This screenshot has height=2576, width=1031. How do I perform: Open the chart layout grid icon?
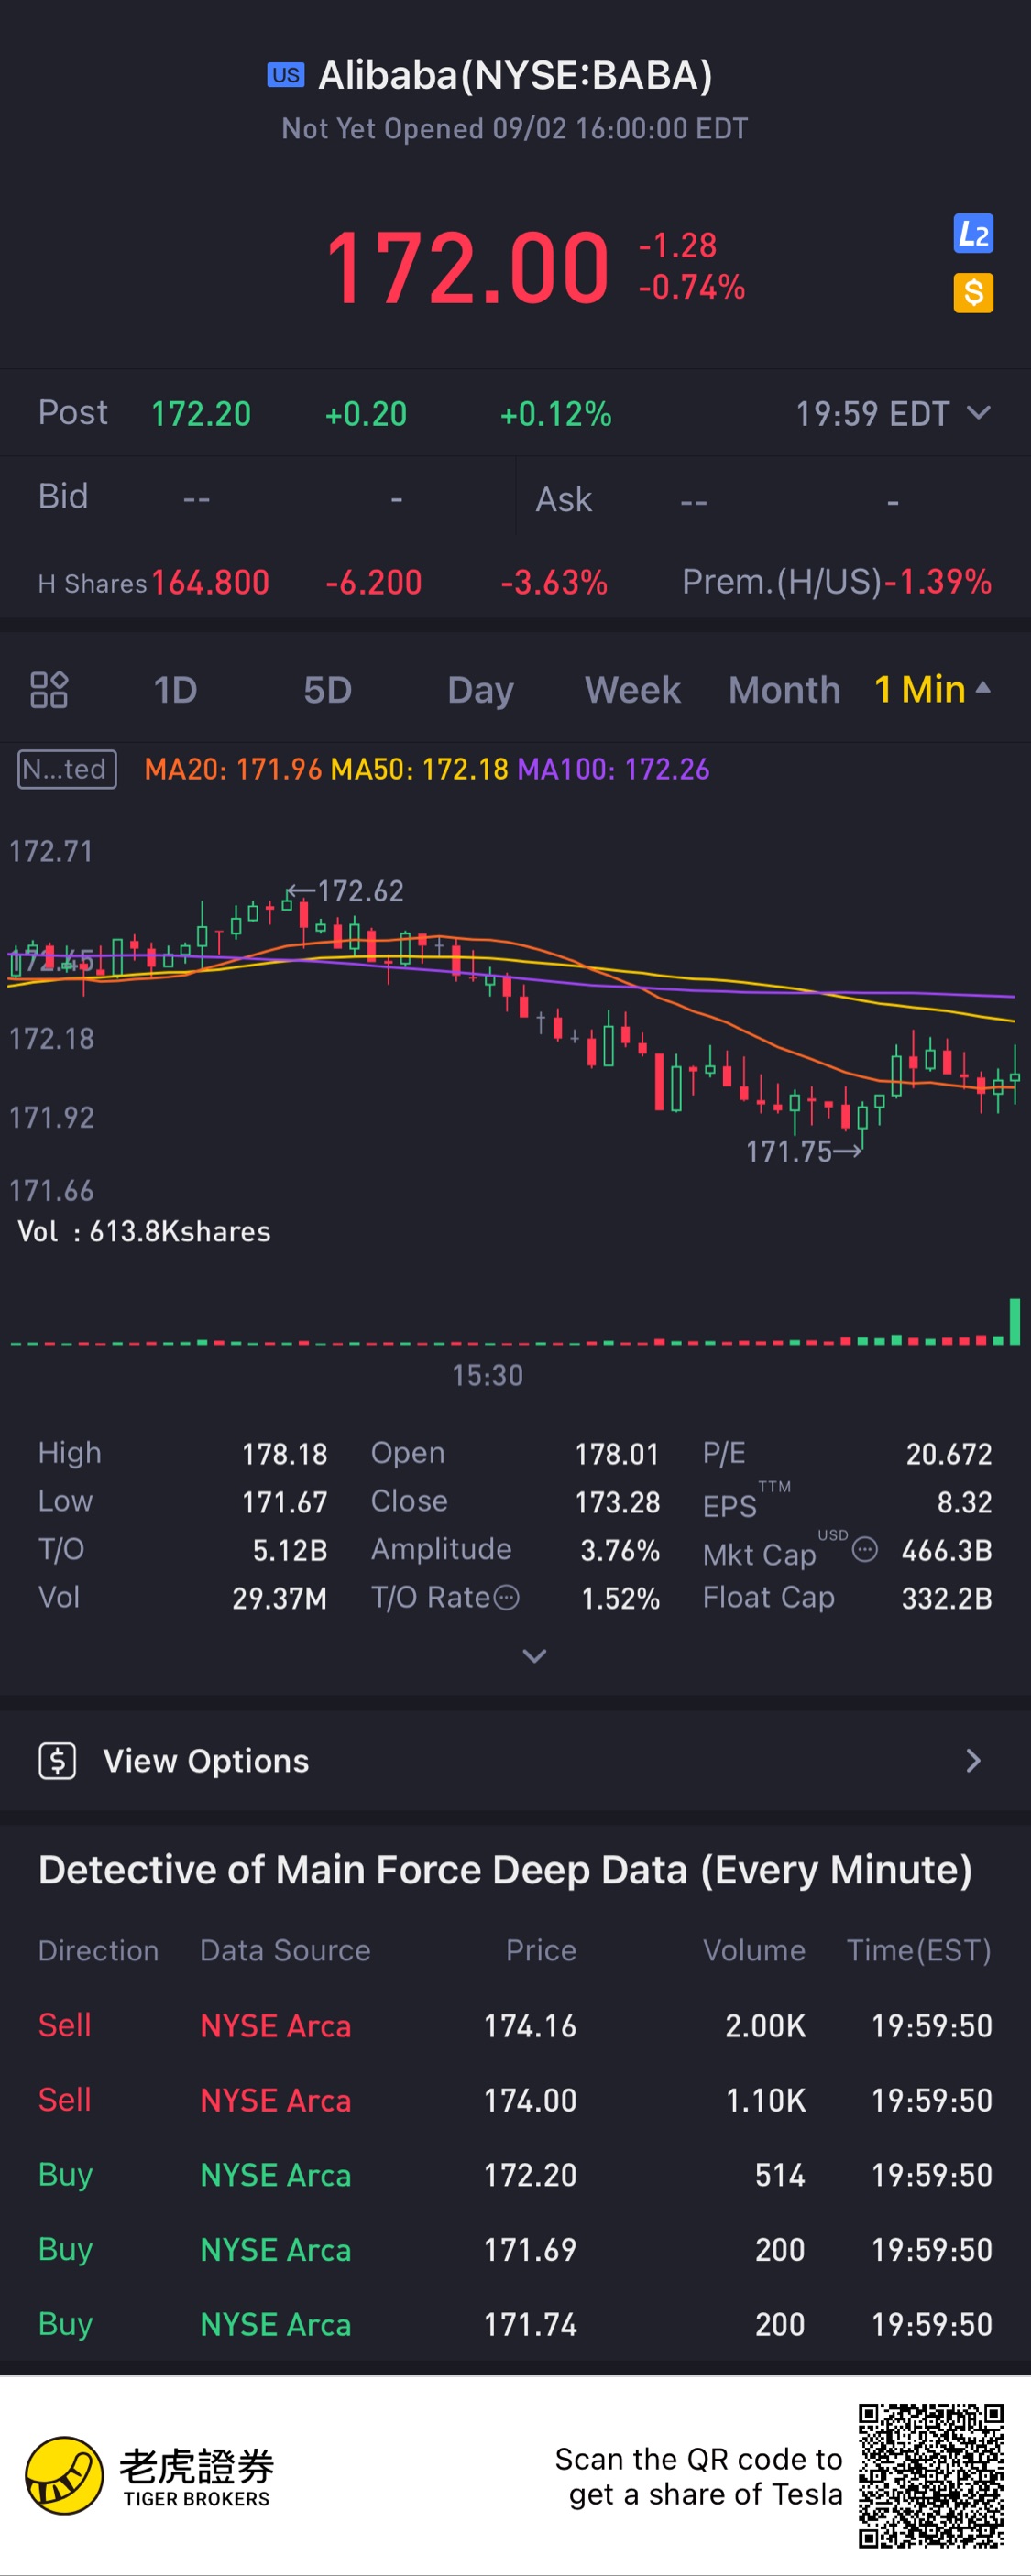click(49, 690)
